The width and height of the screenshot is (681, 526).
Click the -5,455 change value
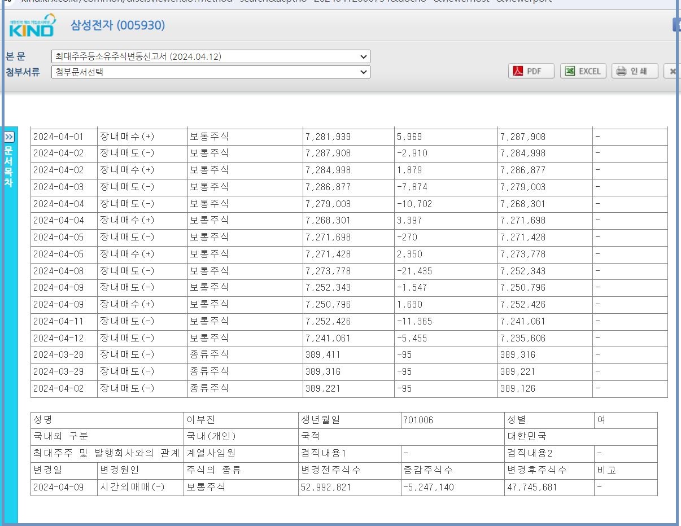[x=412, y=338]
